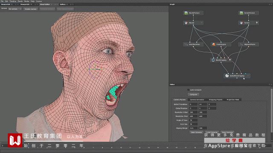273x153 pixels.
Task: Click the transform gizmo on the face
Action: pos(96,69)
